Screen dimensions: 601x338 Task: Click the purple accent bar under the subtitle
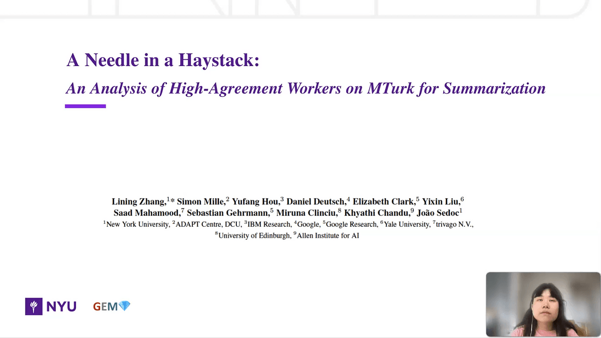coord(85,106)
